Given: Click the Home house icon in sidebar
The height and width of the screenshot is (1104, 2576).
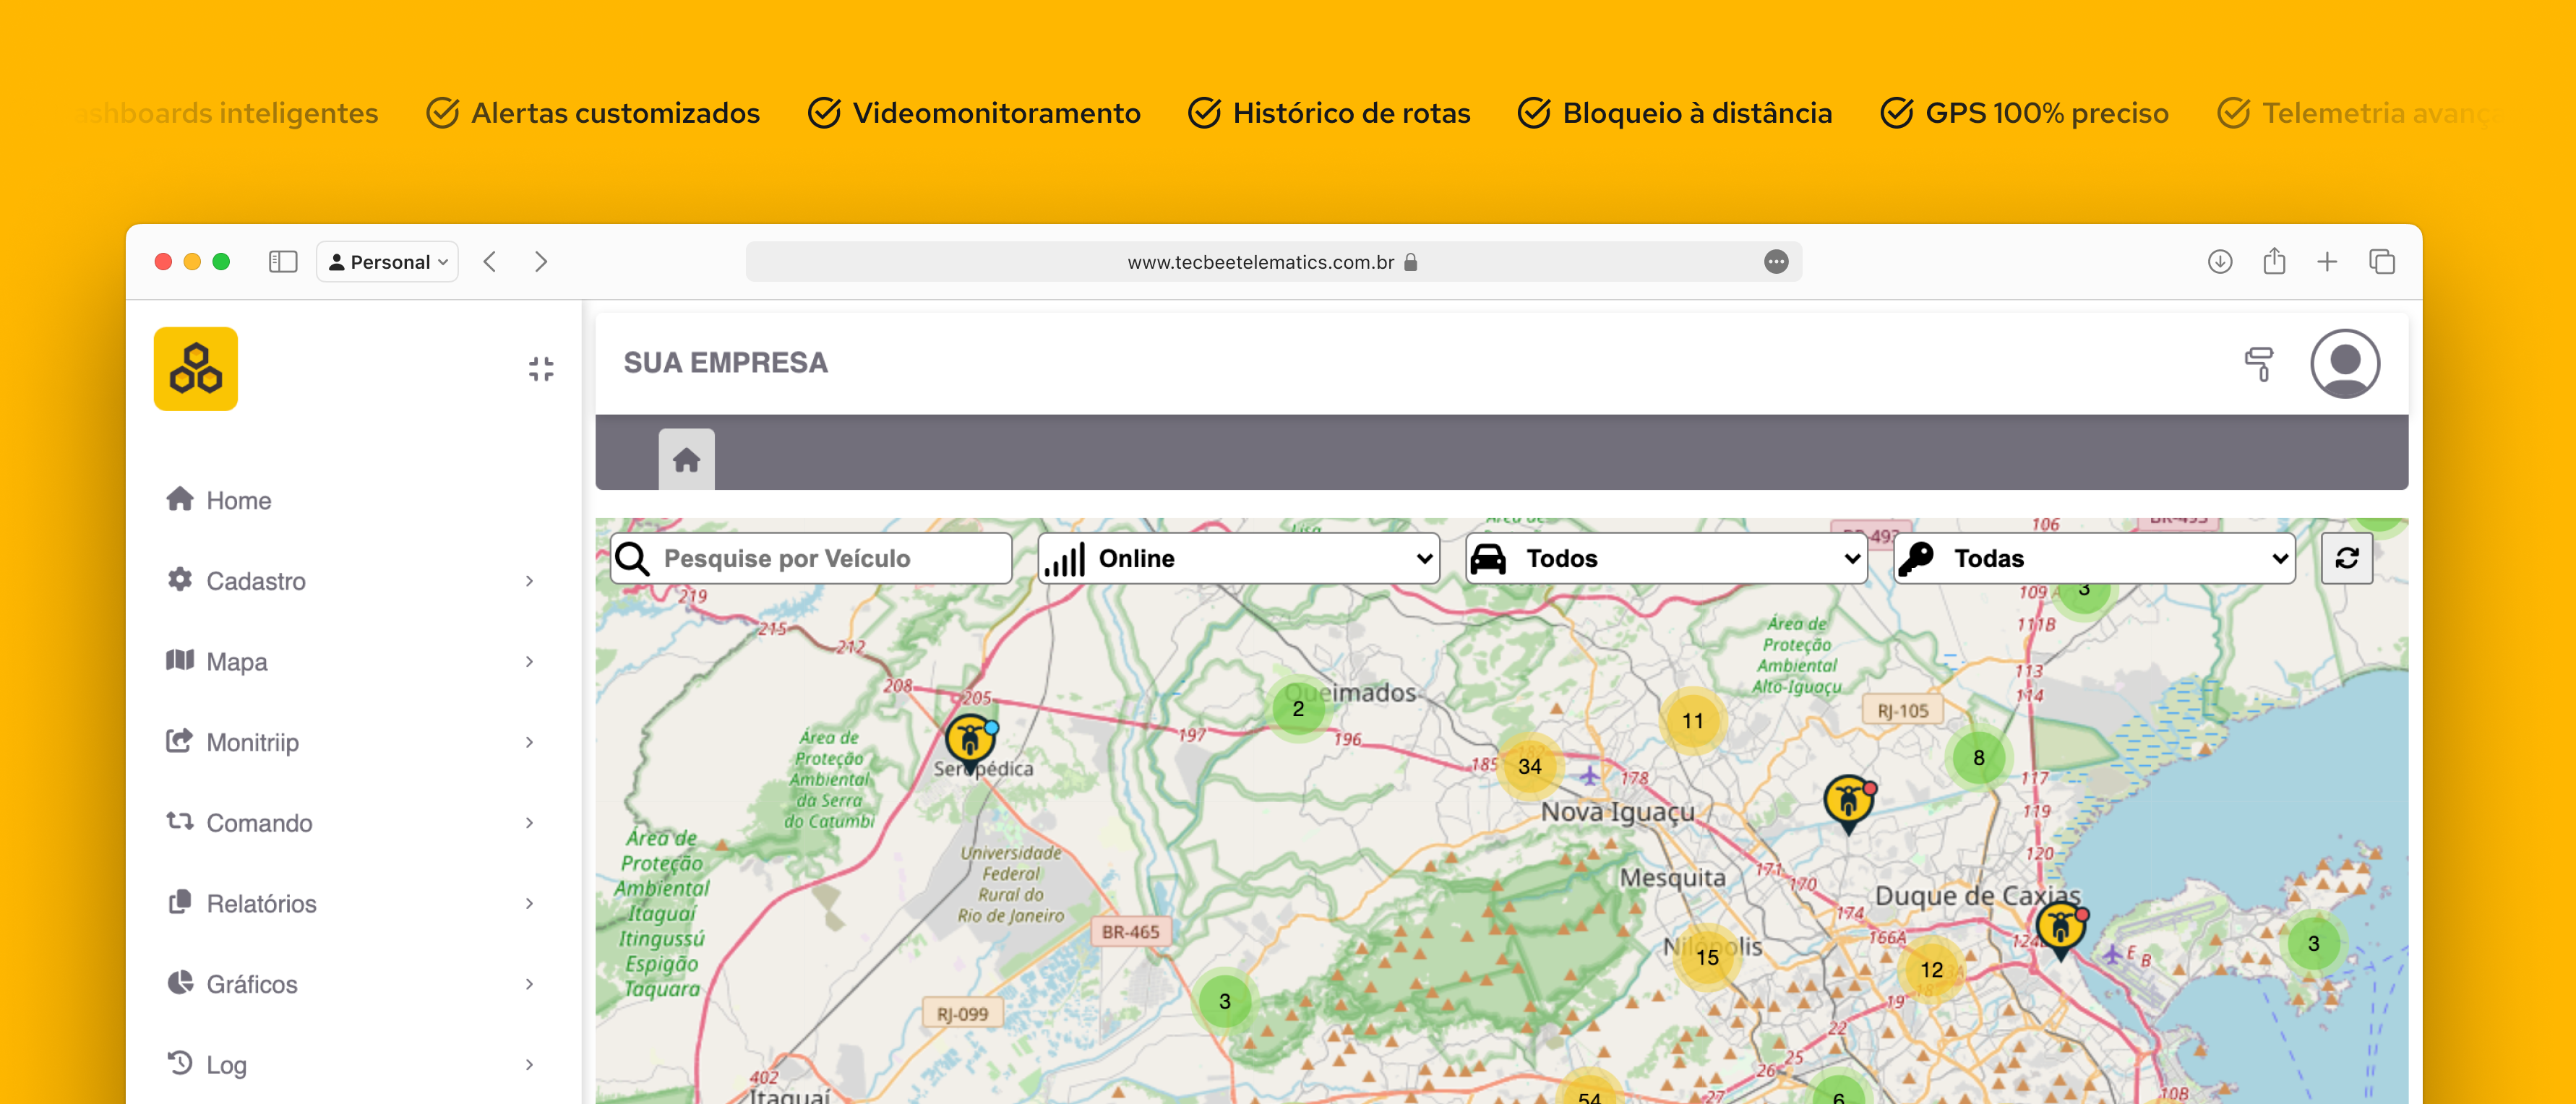Looking at the screenshot, I should 180,499.
